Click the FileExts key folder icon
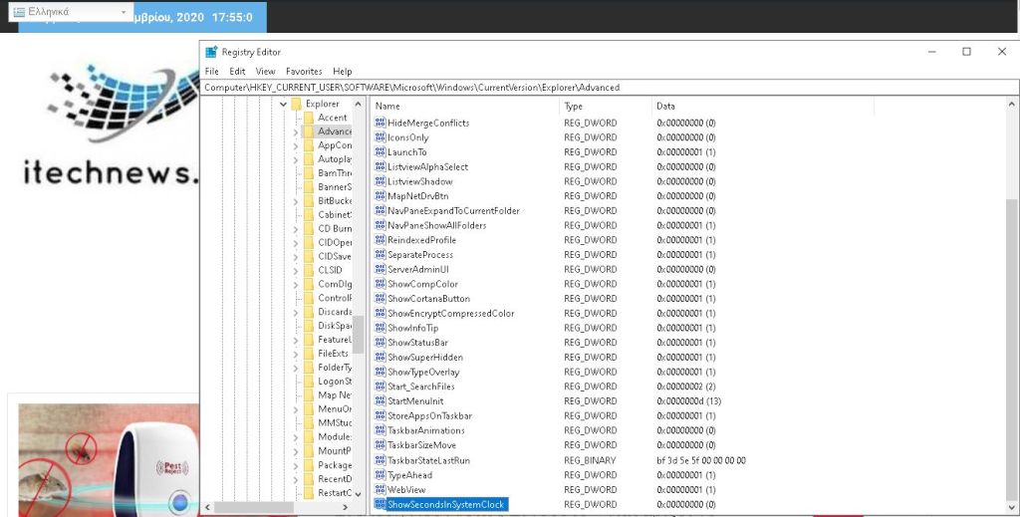The width and height of the screenshot is (1020, 517). click(309, 353)
